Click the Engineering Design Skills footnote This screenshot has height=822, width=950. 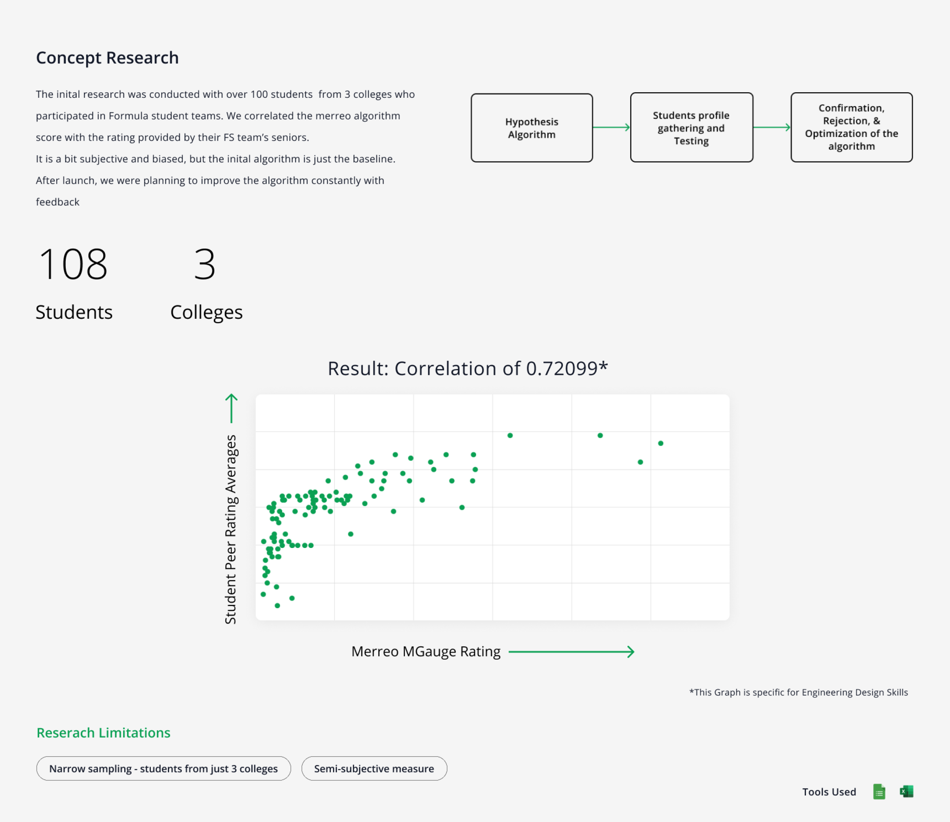798,692
